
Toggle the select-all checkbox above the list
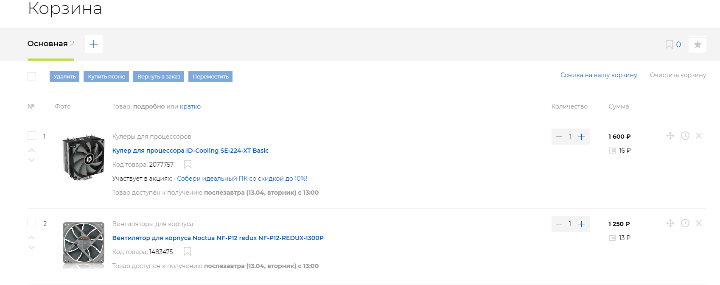point(32,77)
